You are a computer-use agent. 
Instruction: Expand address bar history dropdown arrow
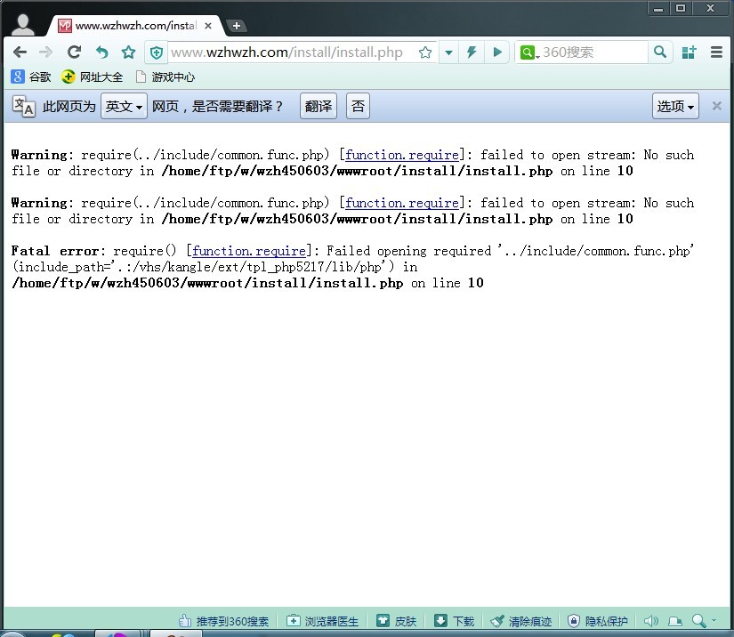448,52
